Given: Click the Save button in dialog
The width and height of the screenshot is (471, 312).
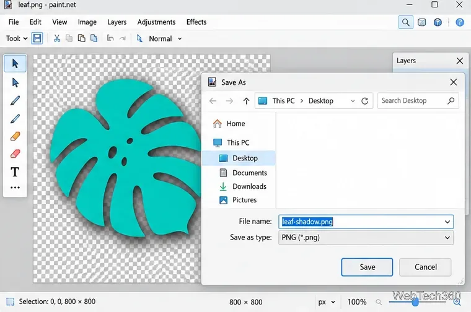Looking at the screenshot, I should 367,267.
